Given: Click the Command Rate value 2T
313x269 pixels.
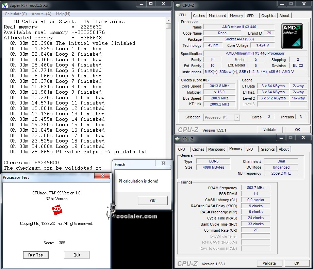Looking at the screenshot, I should (x=256, y=230).
